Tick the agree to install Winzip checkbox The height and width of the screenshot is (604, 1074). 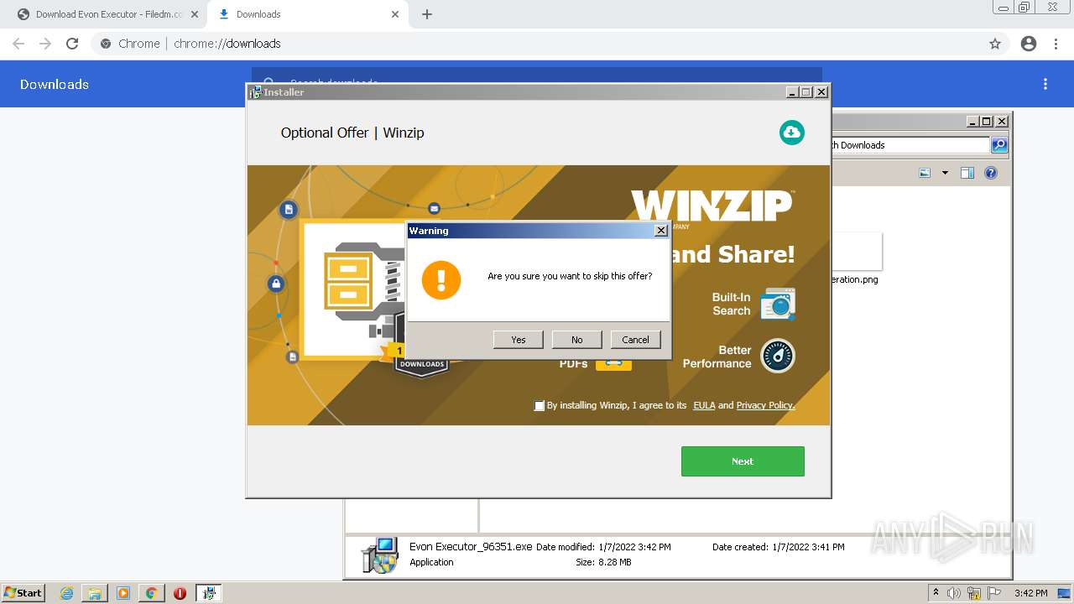(x=540, y=406)
